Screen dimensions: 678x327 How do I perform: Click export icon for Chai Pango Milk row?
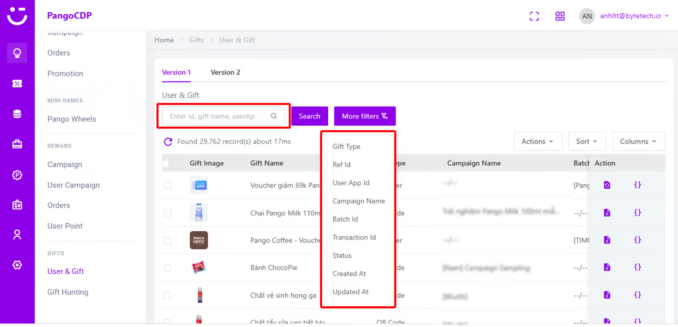click(607, 213)
